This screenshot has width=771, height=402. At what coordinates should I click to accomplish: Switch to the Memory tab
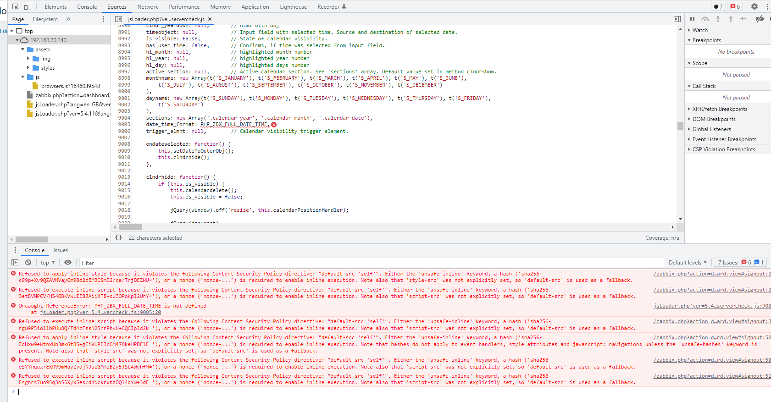point(221,6)
